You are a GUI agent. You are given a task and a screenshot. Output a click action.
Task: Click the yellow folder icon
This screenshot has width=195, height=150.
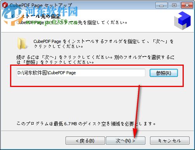(x=22, y=44)
